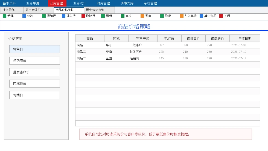Viewport: 268px width, 151px height.
Task: Click the green 审核 icon
Action: pyautogui.click(x=123, y=16)
